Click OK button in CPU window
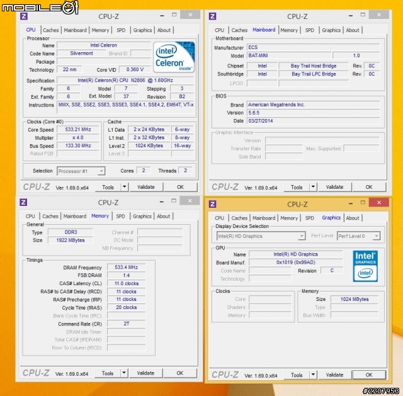Viewport: 403px width, 396px height. 181,187
